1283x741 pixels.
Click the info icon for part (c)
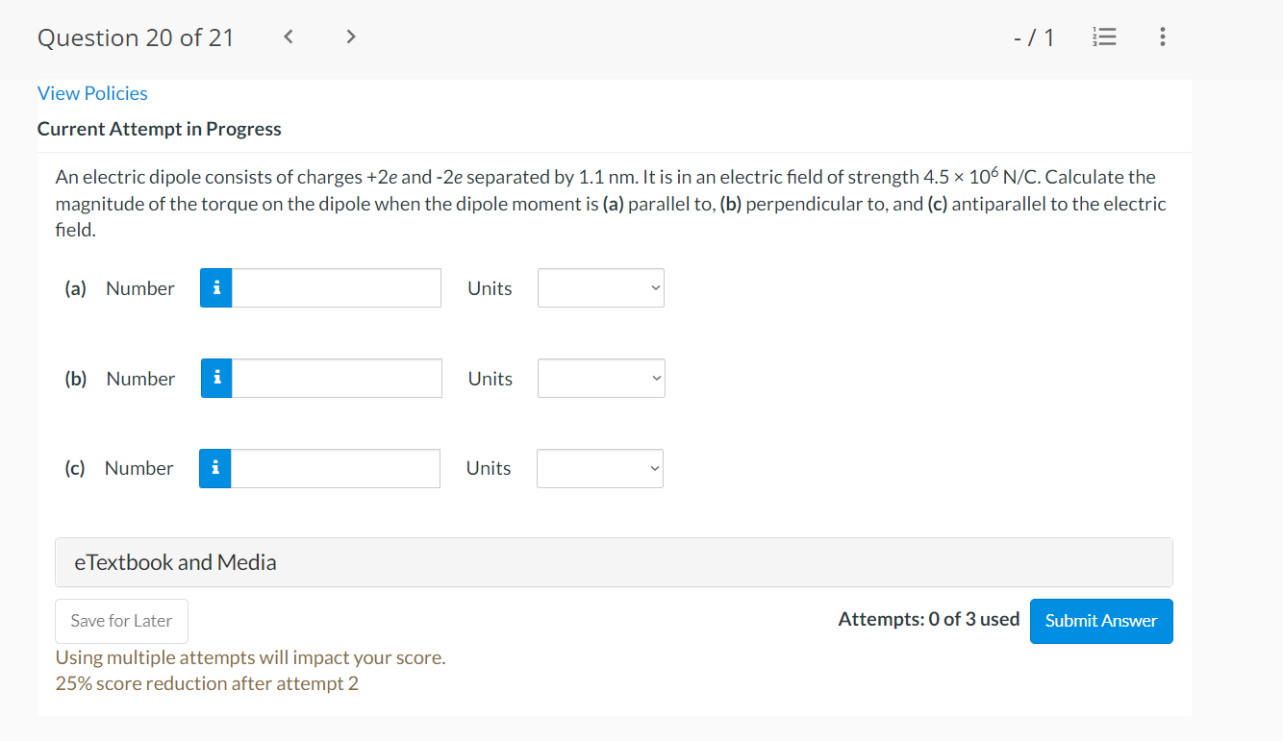point(215,468)
